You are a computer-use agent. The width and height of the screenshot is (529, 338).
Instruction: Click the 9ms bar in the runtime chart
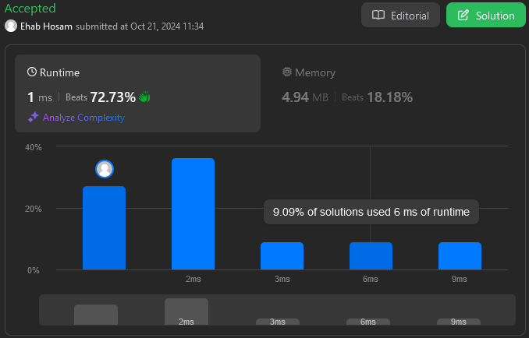[x=460, y=255]
